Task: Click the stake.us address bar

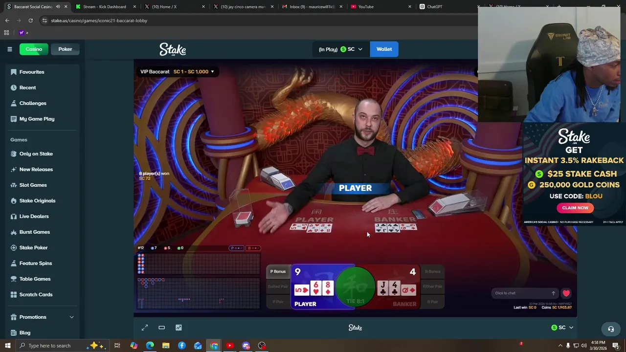Action: tap(259, 21)
